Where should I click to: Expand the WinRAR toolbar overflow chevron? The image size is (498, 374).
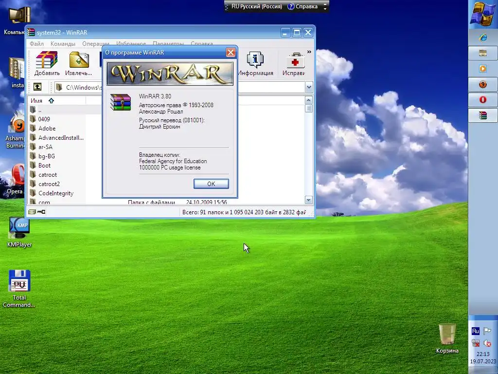click(x=309, y=52)
